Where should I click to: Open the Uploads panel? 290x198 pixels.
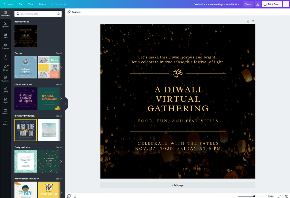click(5, 24)
